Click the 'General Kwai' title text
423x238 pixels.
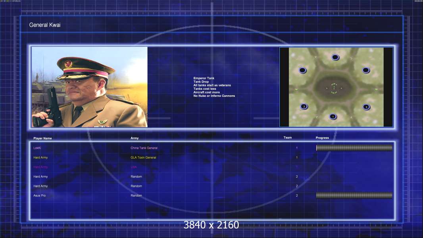pos(45,25)
